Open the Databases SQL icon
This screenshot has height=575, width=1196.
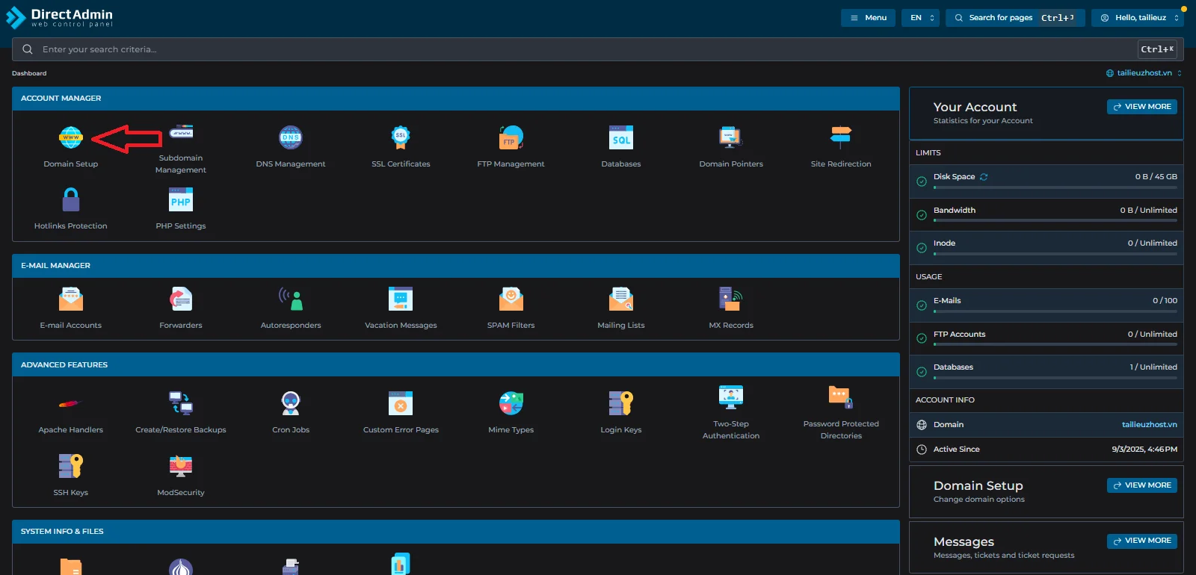(x=620, y=138)
